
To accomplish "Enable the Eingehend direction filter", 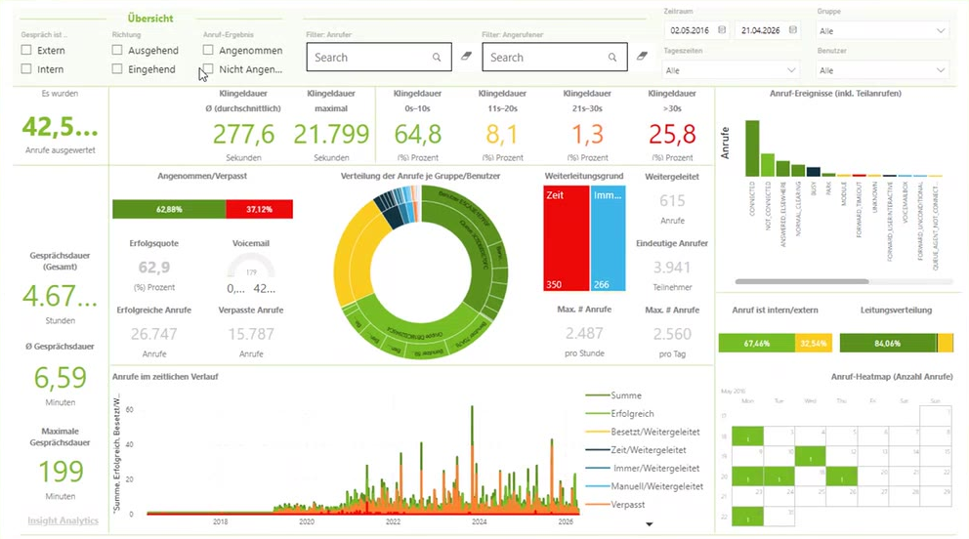I will pos(117,69).
